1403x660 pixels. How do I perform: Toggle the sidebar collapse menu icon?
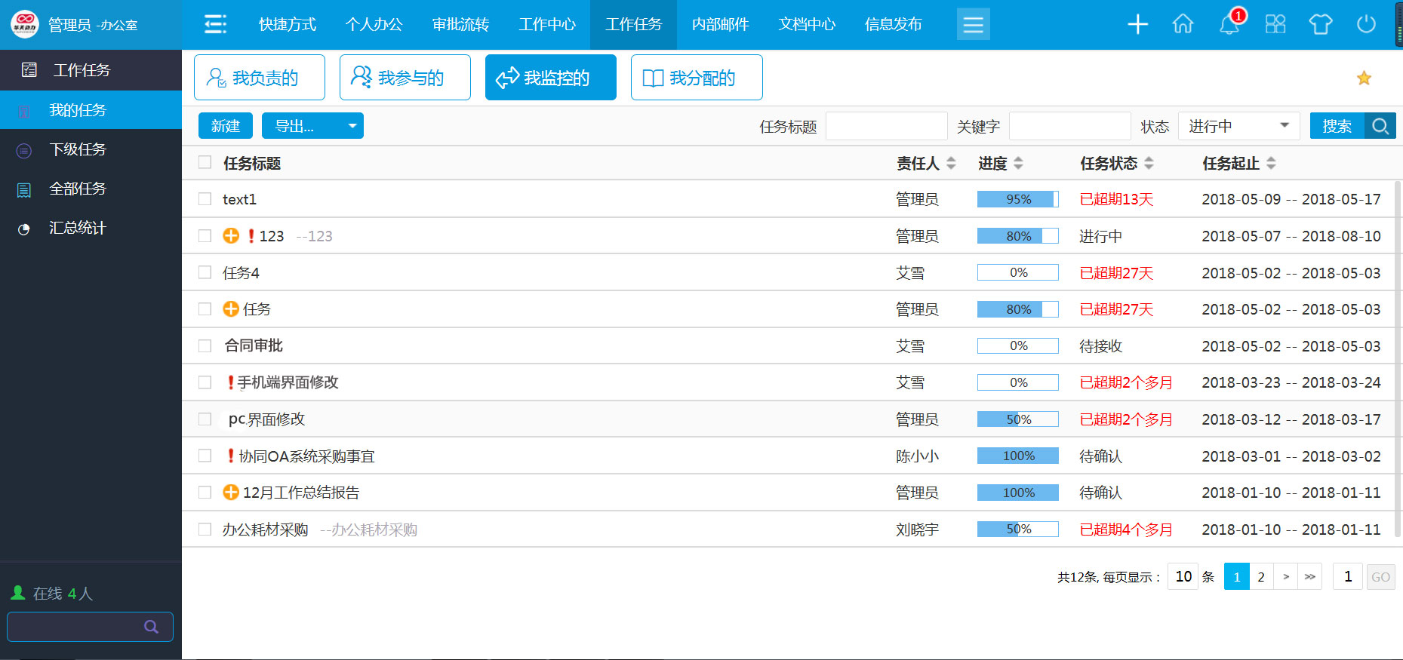[215, 25]
